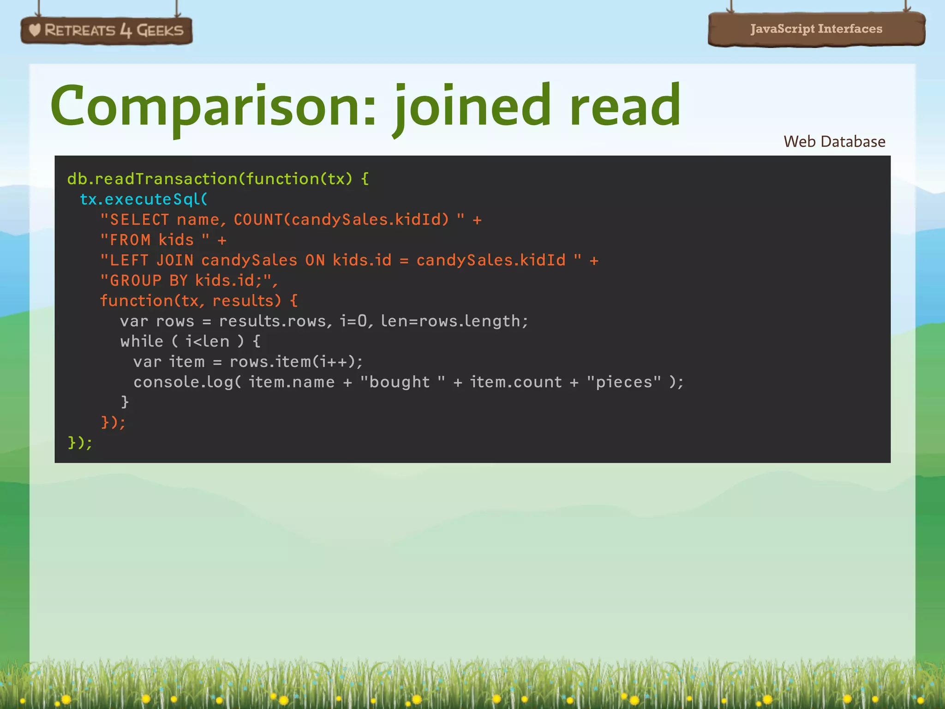Click the heart icon in the logo

[35, 30]
